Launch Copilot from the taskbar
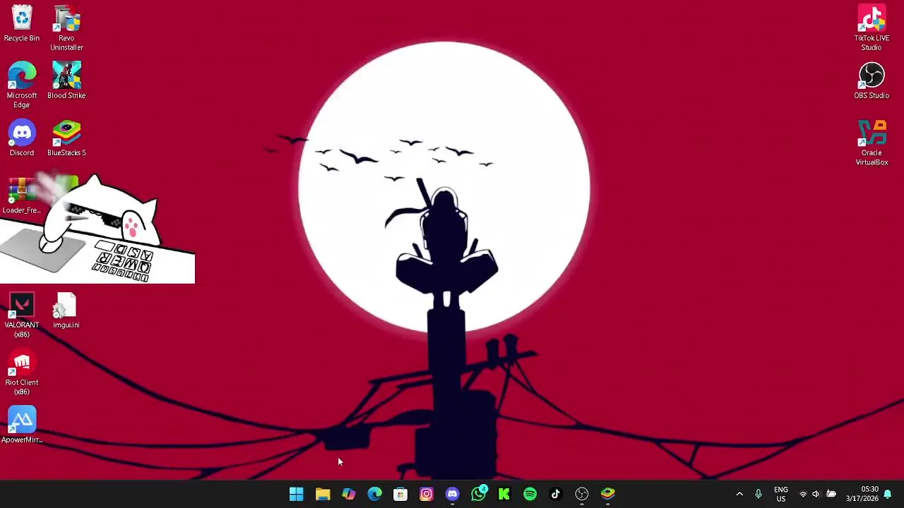The width and height of the screenshot is (904, 508). click(349, 495)
